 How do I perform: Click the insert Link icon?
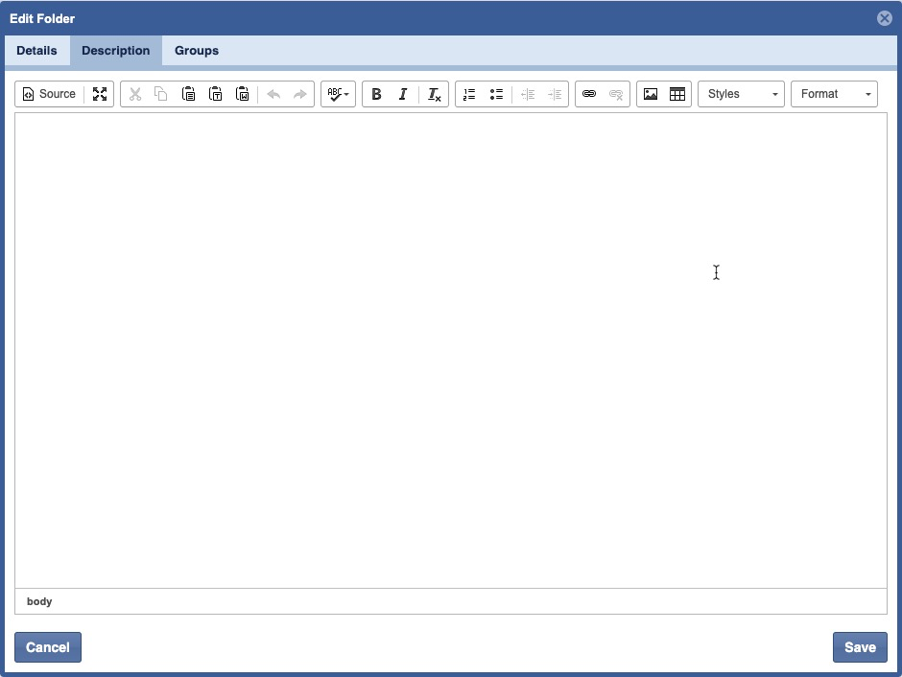pos(589,94)
